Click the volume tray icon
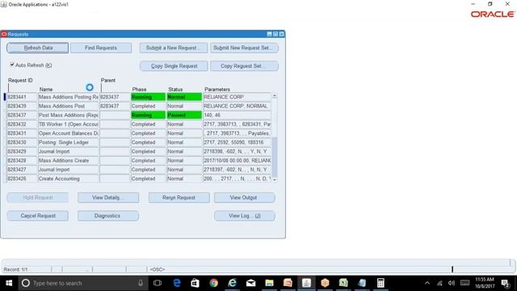Viewport: 517px width, 291px height. (452, 283)
